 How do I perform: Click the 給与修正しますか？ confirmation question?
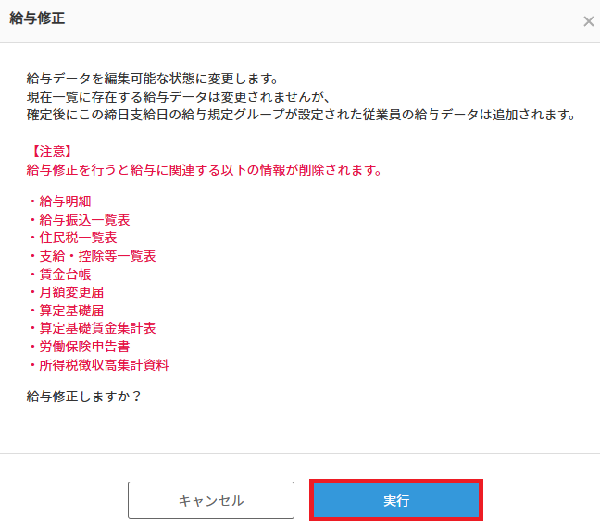pyautogui.click(x=84, y=397)
